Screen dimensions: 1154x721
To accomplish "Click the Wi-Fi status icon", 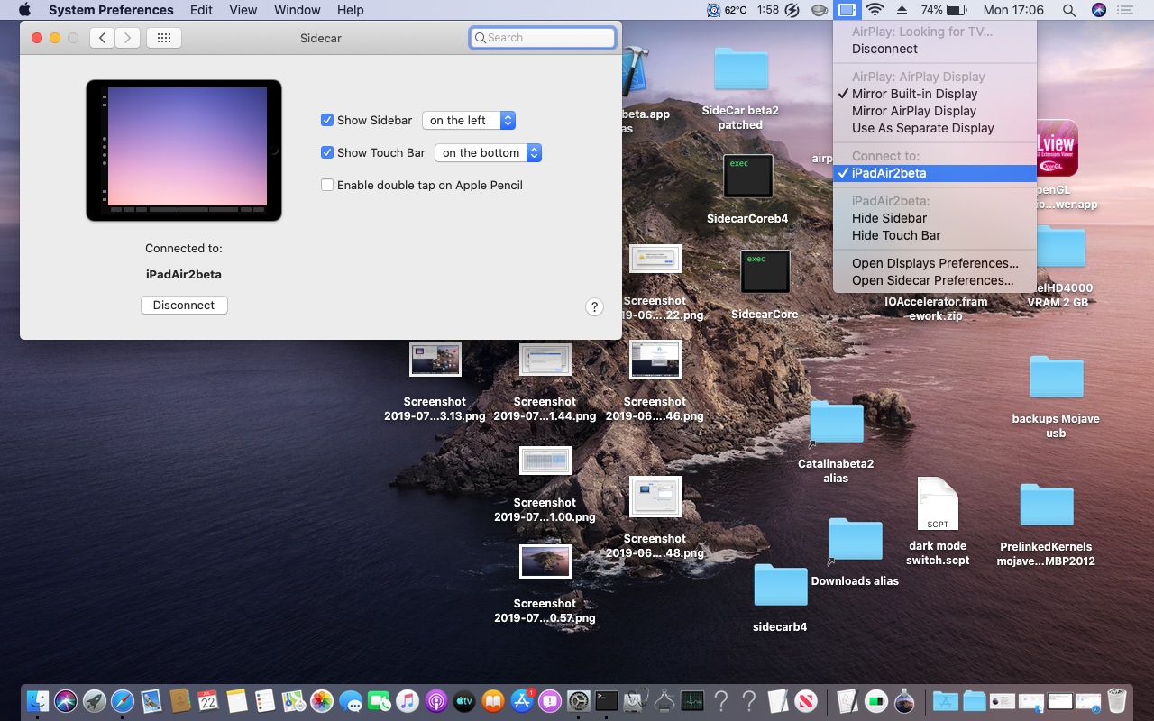I will [875, 10].
